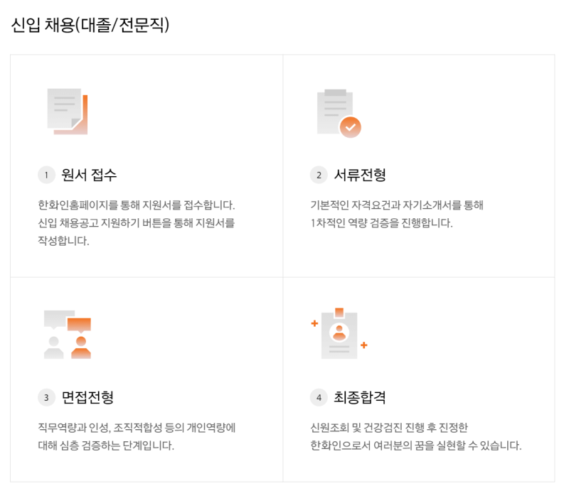Click the orange plus sign right of the ID badge
The height and width of the screenshot is (491, 569).
pyautogui.click(x=363, y=345)
